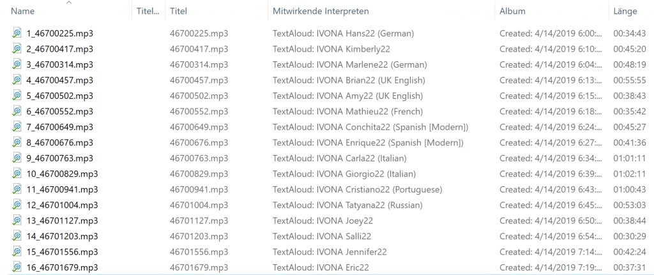Viewport: 654px width, 275px height.
Task: Click the Album column header
Action: [513, 11]
